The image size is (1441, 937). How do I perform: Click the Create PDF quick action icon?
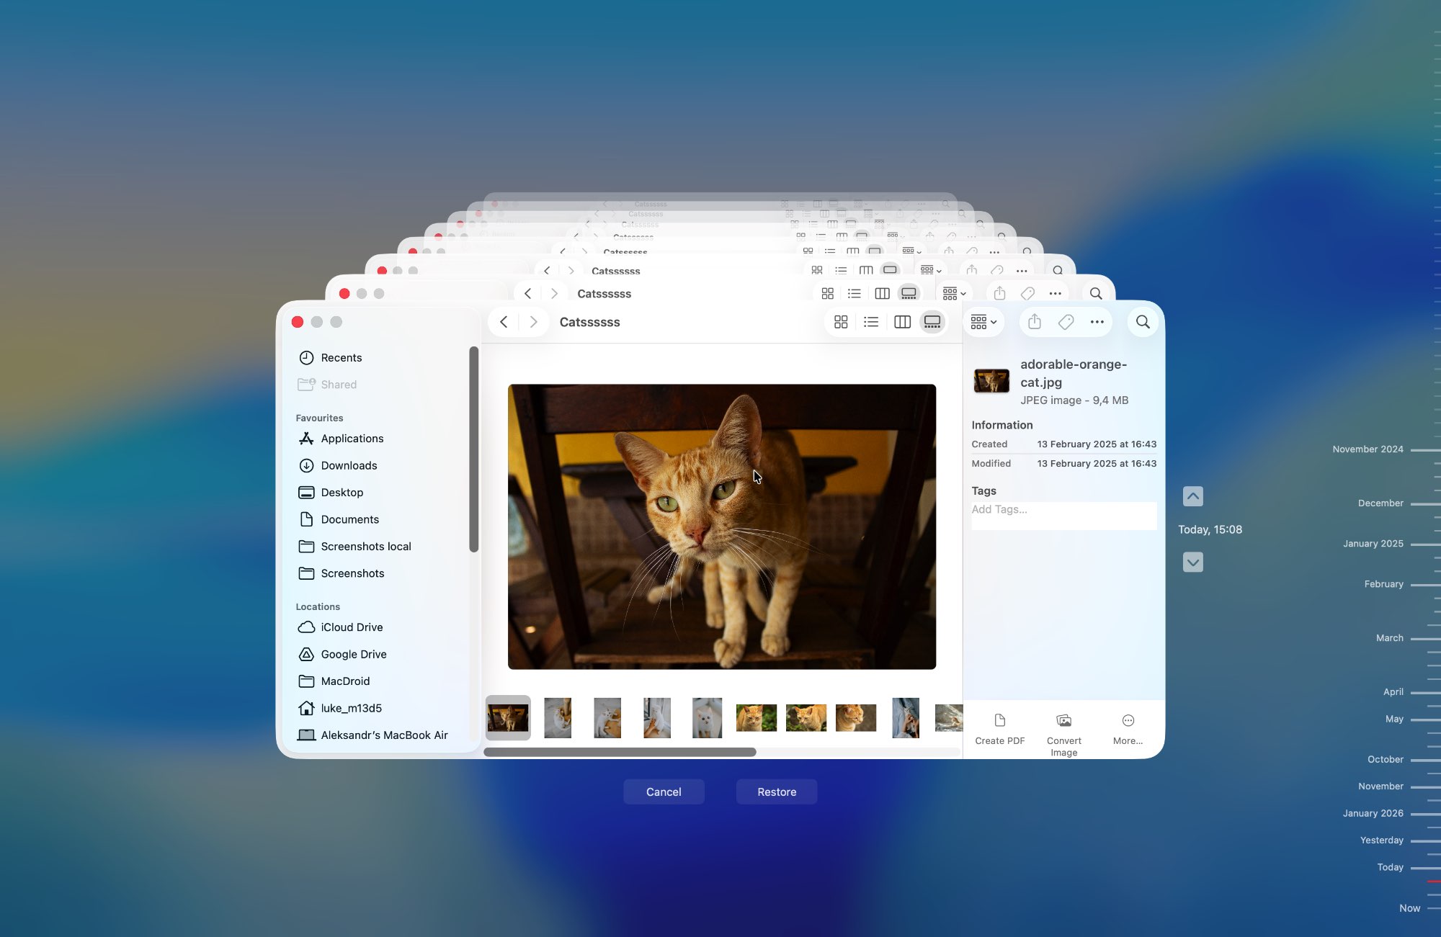999,721
